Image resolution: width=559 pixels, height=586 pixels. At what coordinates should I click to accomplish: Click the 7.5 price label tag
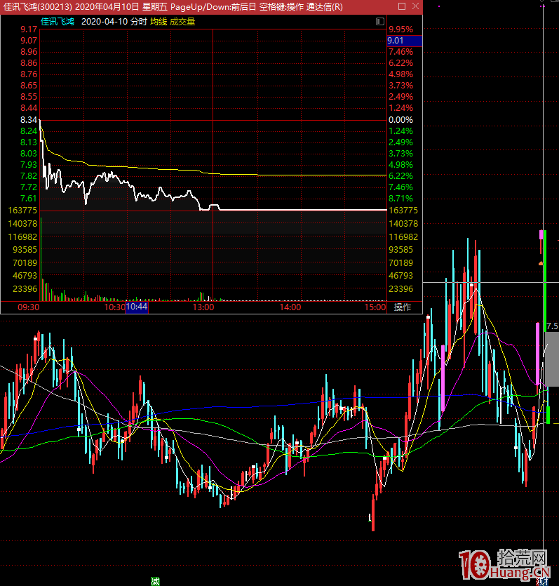point(552,326)
